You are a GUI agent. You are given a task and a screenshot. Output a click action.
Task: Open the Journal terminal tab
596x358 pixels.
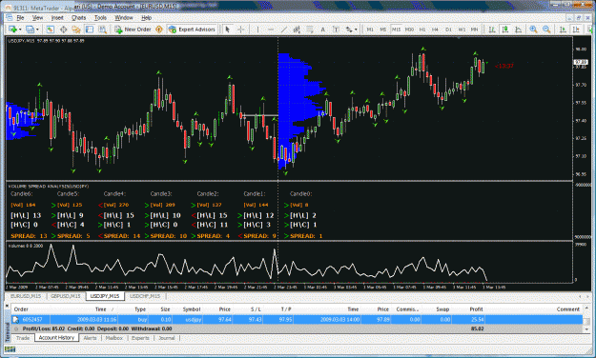pyautogui.click(x=167, y=338)
